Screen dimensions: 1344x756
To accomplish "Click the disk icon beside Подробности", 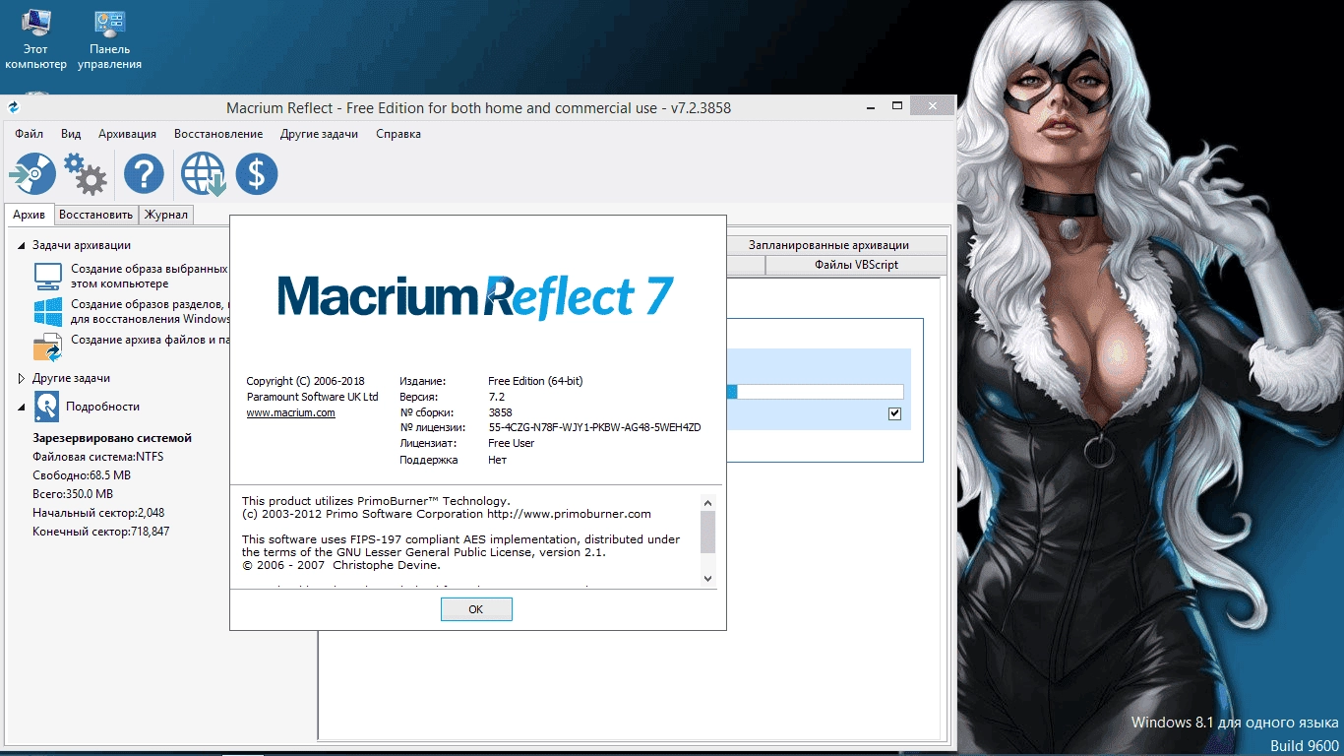I will coord(47,406).
